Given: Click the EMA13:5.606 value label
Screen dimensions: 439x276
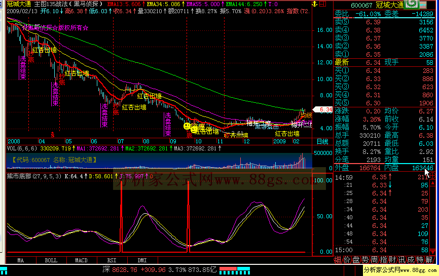Looking at the screenshot, I should tap(126, 4).
